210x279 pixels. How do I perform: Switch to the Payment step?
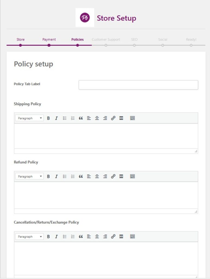click(49, 40)
